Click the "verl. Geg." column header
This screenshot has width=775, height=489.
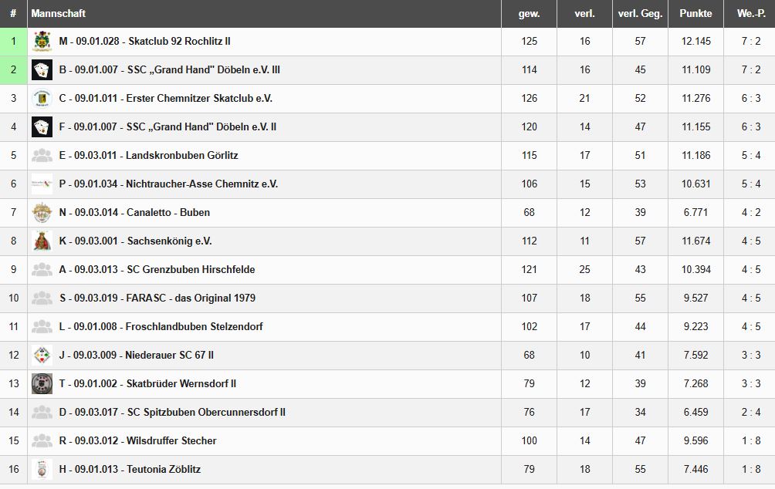coord(640,14)
